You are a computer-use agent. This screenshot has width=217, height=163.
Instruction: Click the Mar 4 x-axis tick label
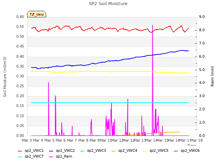(38, 140)
